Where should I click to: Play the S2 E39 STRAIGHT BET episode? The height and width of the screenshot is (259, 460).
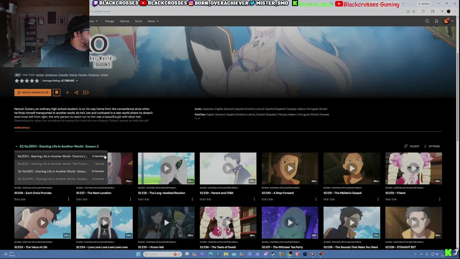pyautogui.click(x=413, y=222)
